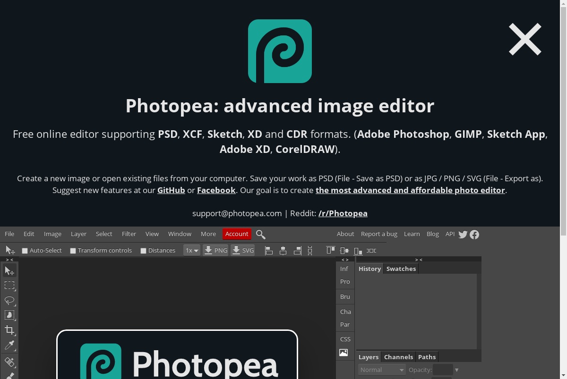Collapse the toolbox with the >< toggle
This screenshot has height=379, width=567.
click(x=9, y=260)
